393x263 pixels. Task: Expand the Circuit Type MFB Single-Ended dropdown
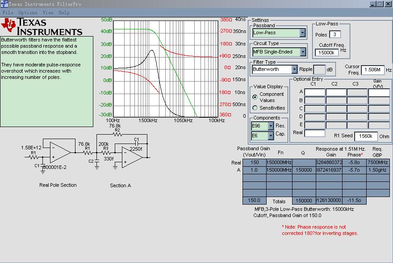pyautogui.click(x=302, y=52)
